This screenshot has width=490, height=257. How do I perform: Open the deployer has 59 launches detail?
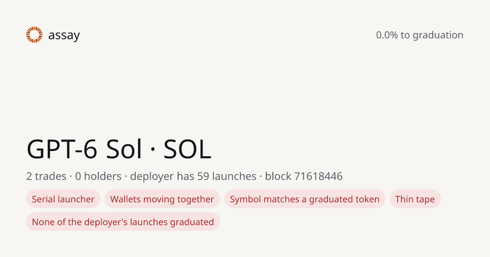[x=193, y=176]
